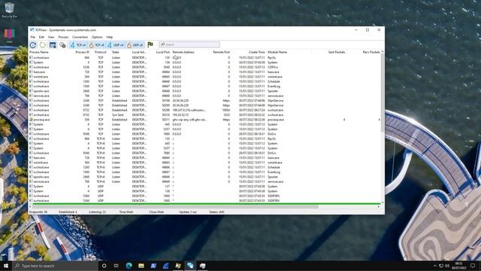Sort by the Protocol column header

[100, 52]
